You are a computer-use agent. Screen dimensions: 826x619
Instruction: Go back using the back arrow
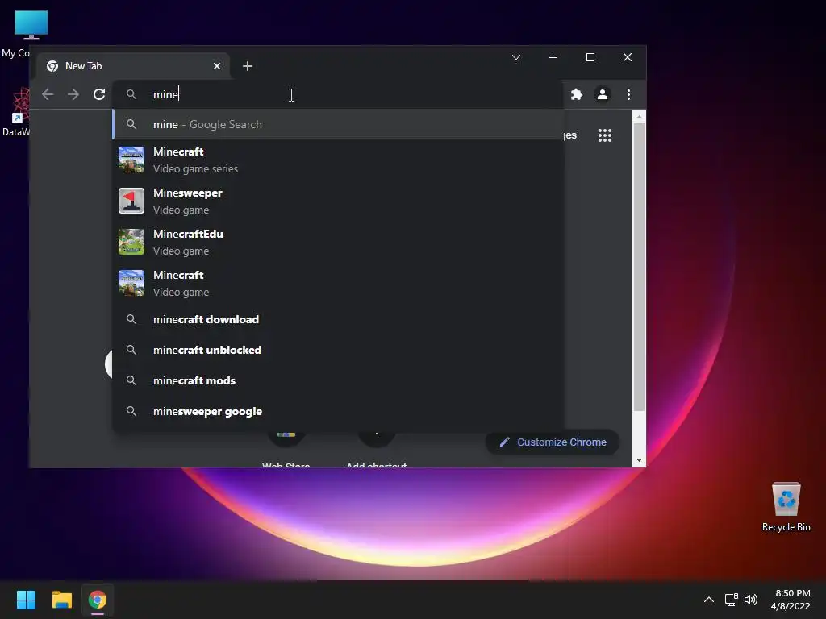pyautogui.click(x=48, y=94)
